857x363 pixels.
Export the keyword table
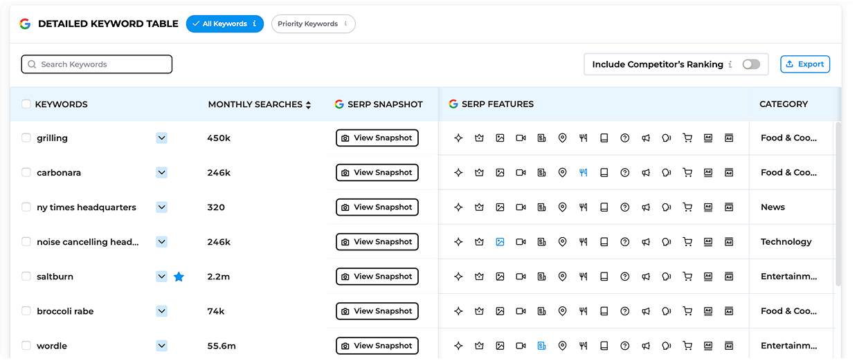pyautogui.click(x=804, y=64)
